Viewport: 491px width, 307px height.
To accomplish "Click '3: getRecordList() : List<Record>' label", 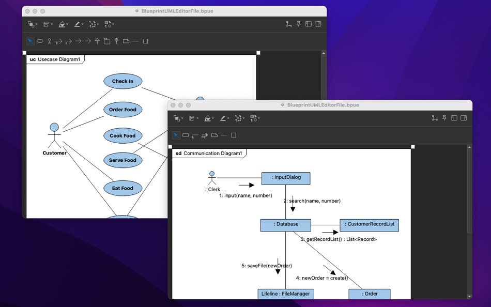I will pos(339,239).
